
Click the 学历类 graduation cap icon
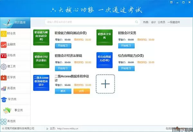[4, 99]
